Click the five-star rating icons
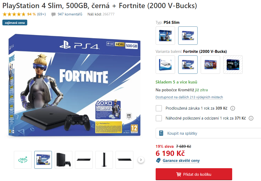Viewport: 261px width, 181px height. click(x=14, y=14)
